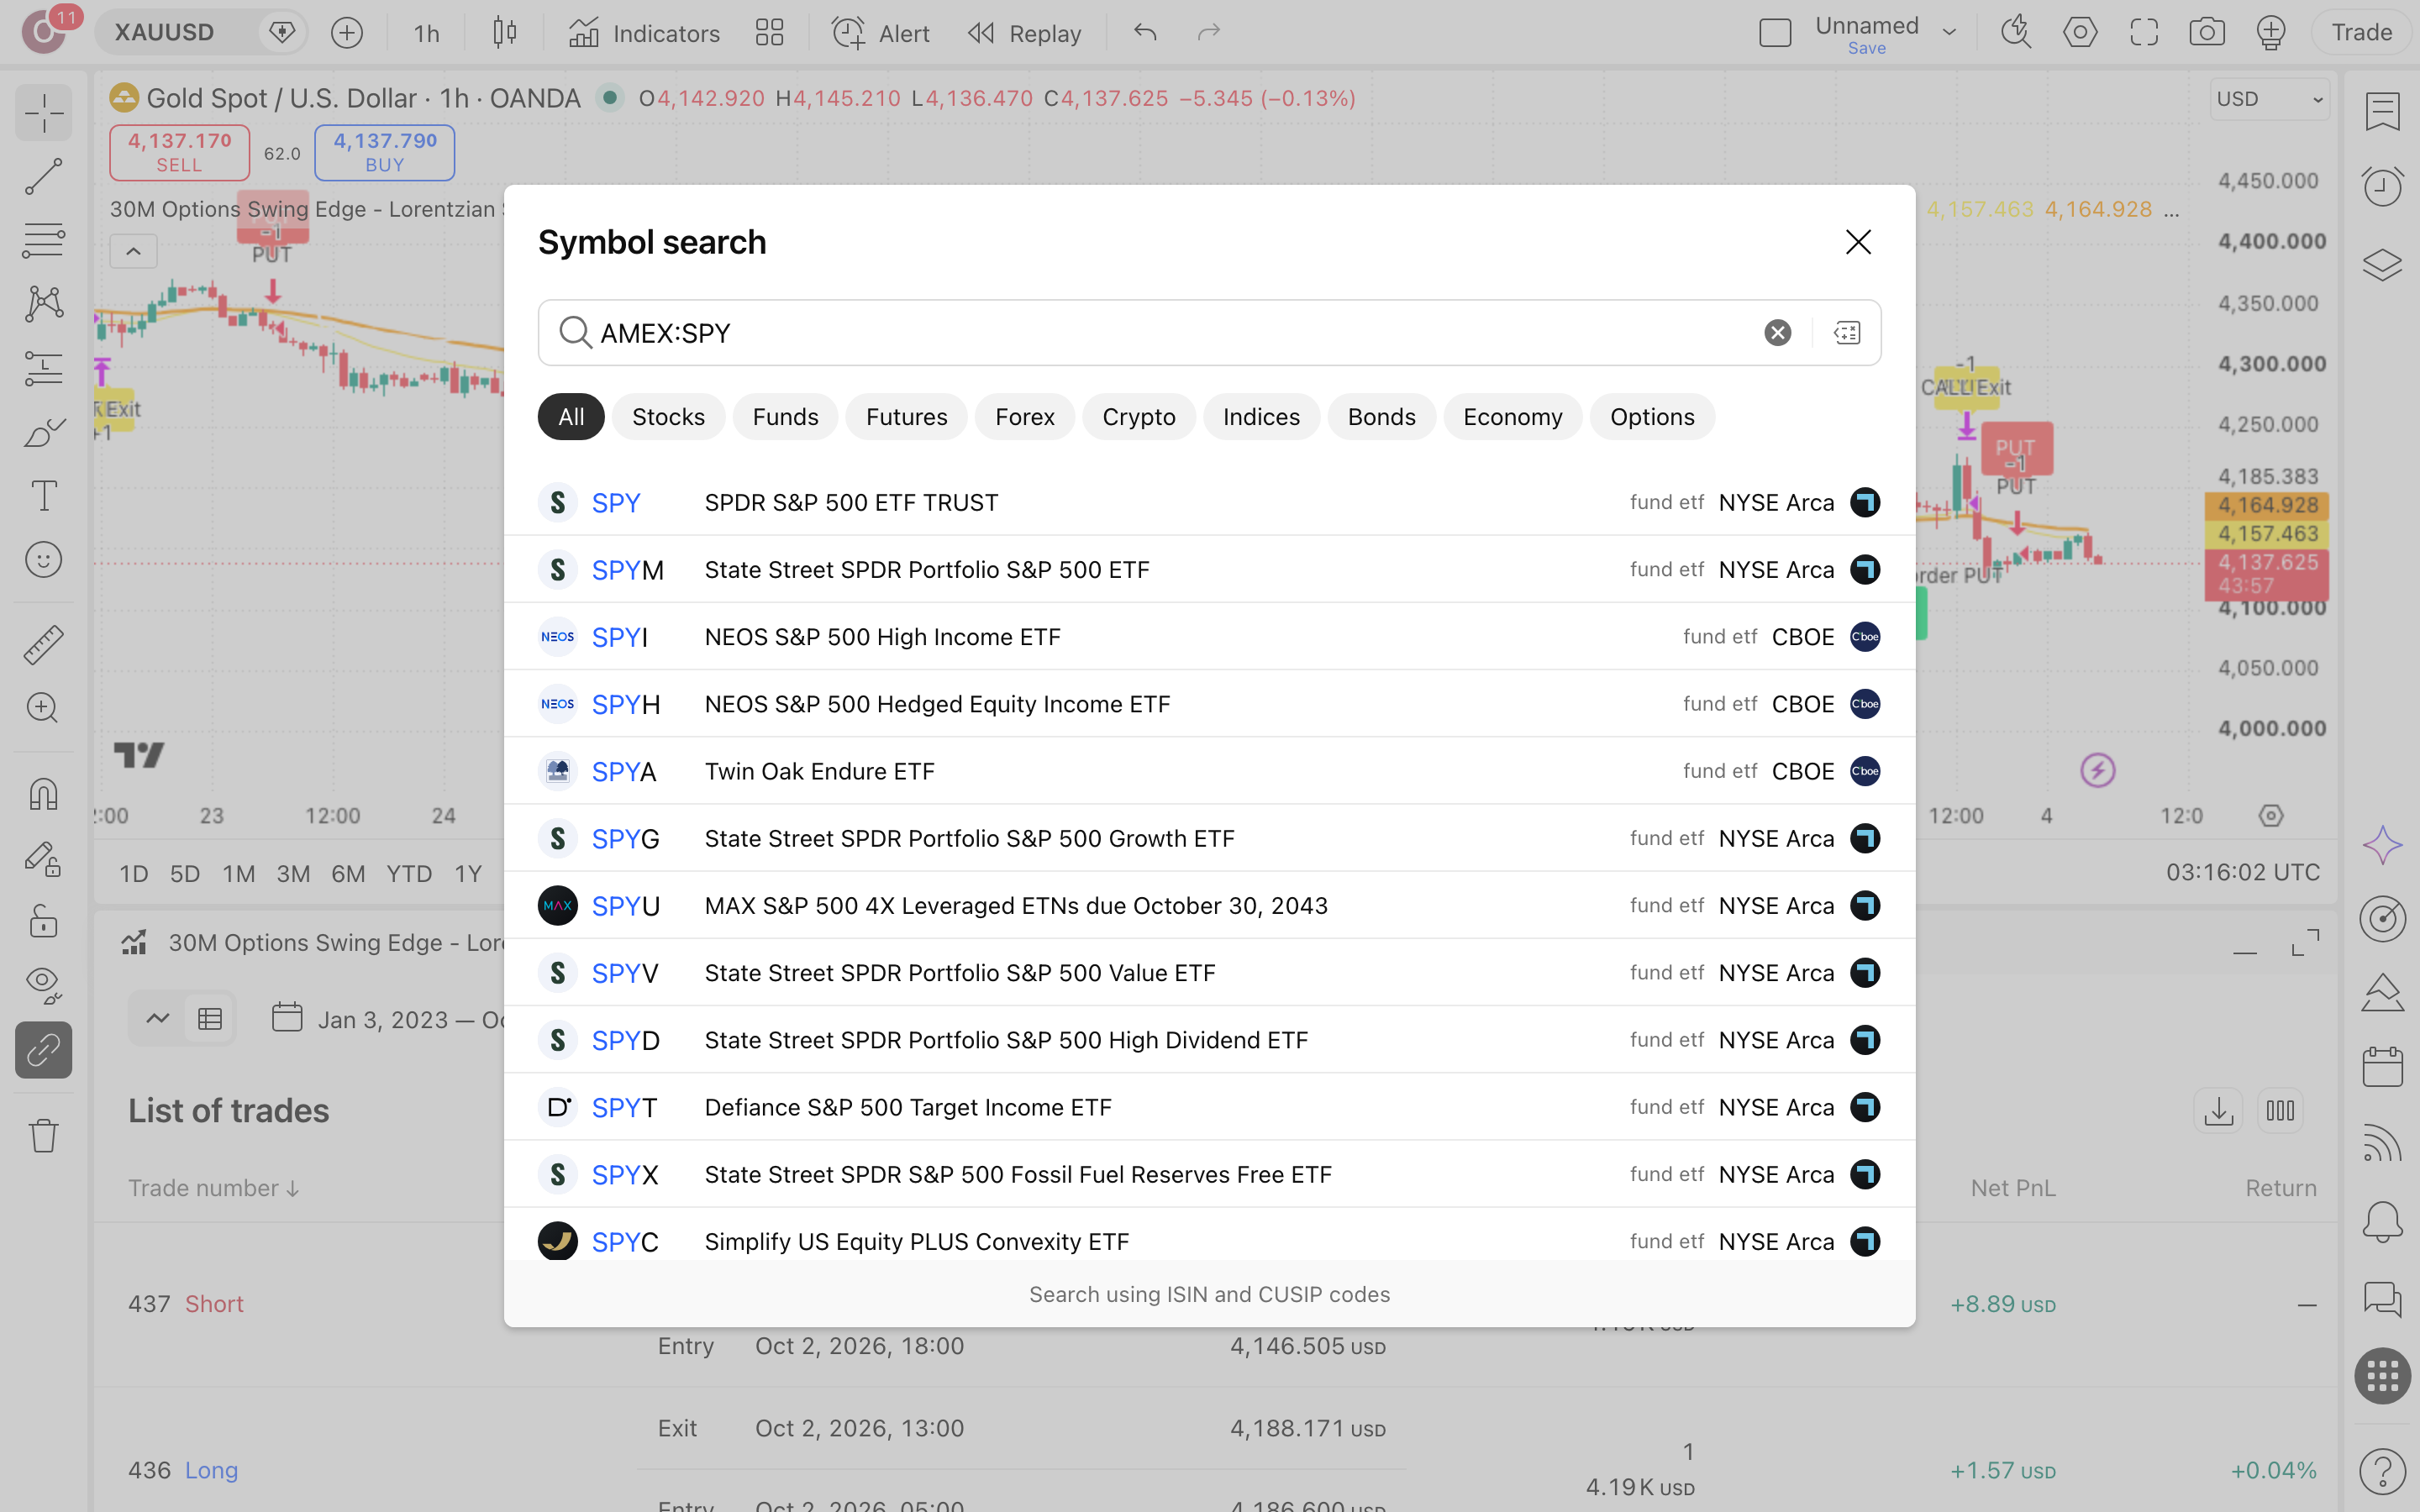2420x1512 pixels.
Task: Click the Indicators button
Action: pos(644,33)
